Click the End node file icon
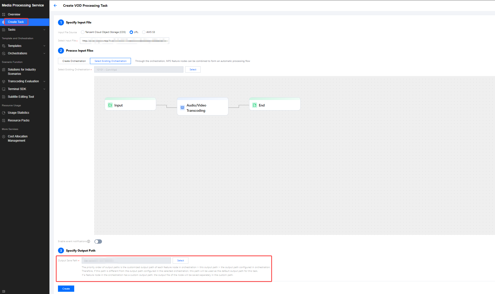 255,105
